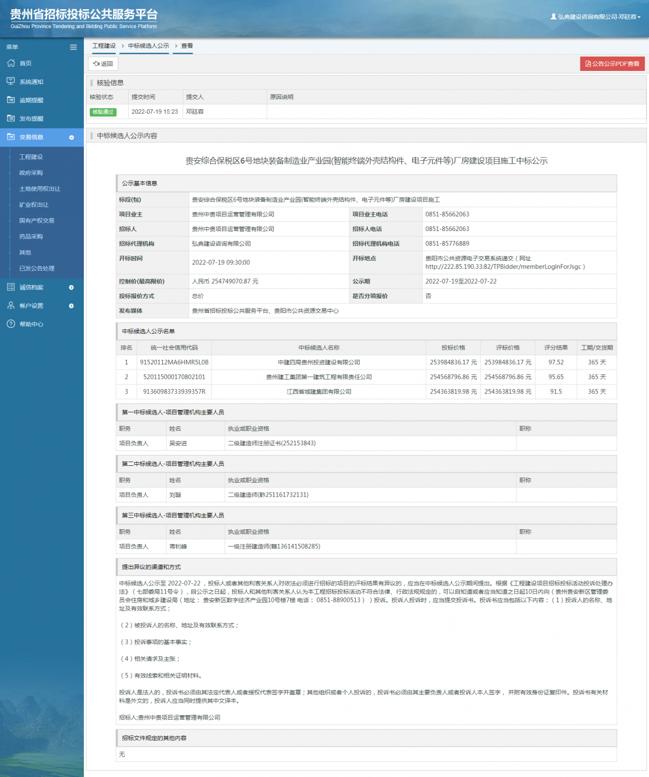Click candidate 江西省城建集团有限公司
The height and width of the screenshot is (777, 649).
[x=319, y=392]
